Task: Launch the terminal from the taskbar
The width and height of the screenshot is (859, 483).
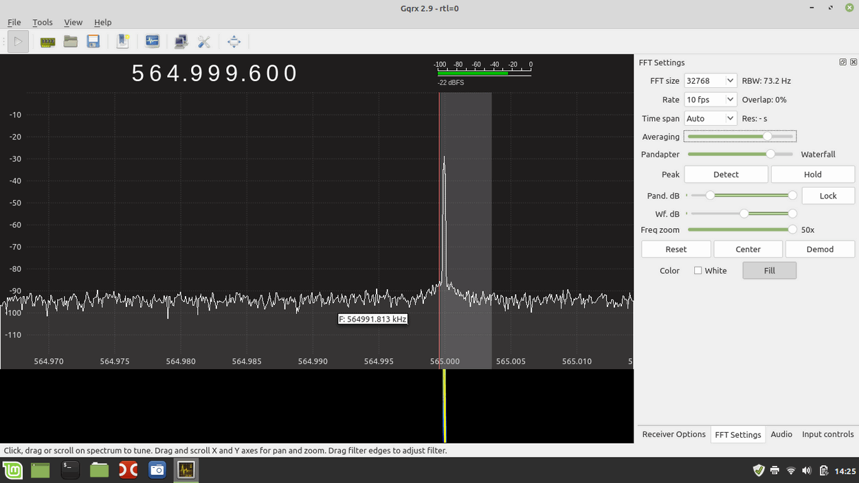Action: point(69,470)
